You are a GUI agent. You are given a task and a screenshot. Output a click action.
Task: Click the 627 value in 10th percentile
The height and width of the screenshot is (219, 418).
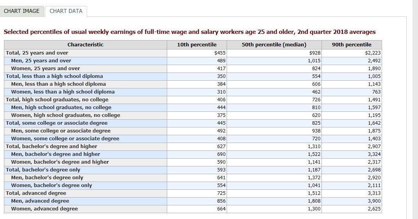coord(221,147)
